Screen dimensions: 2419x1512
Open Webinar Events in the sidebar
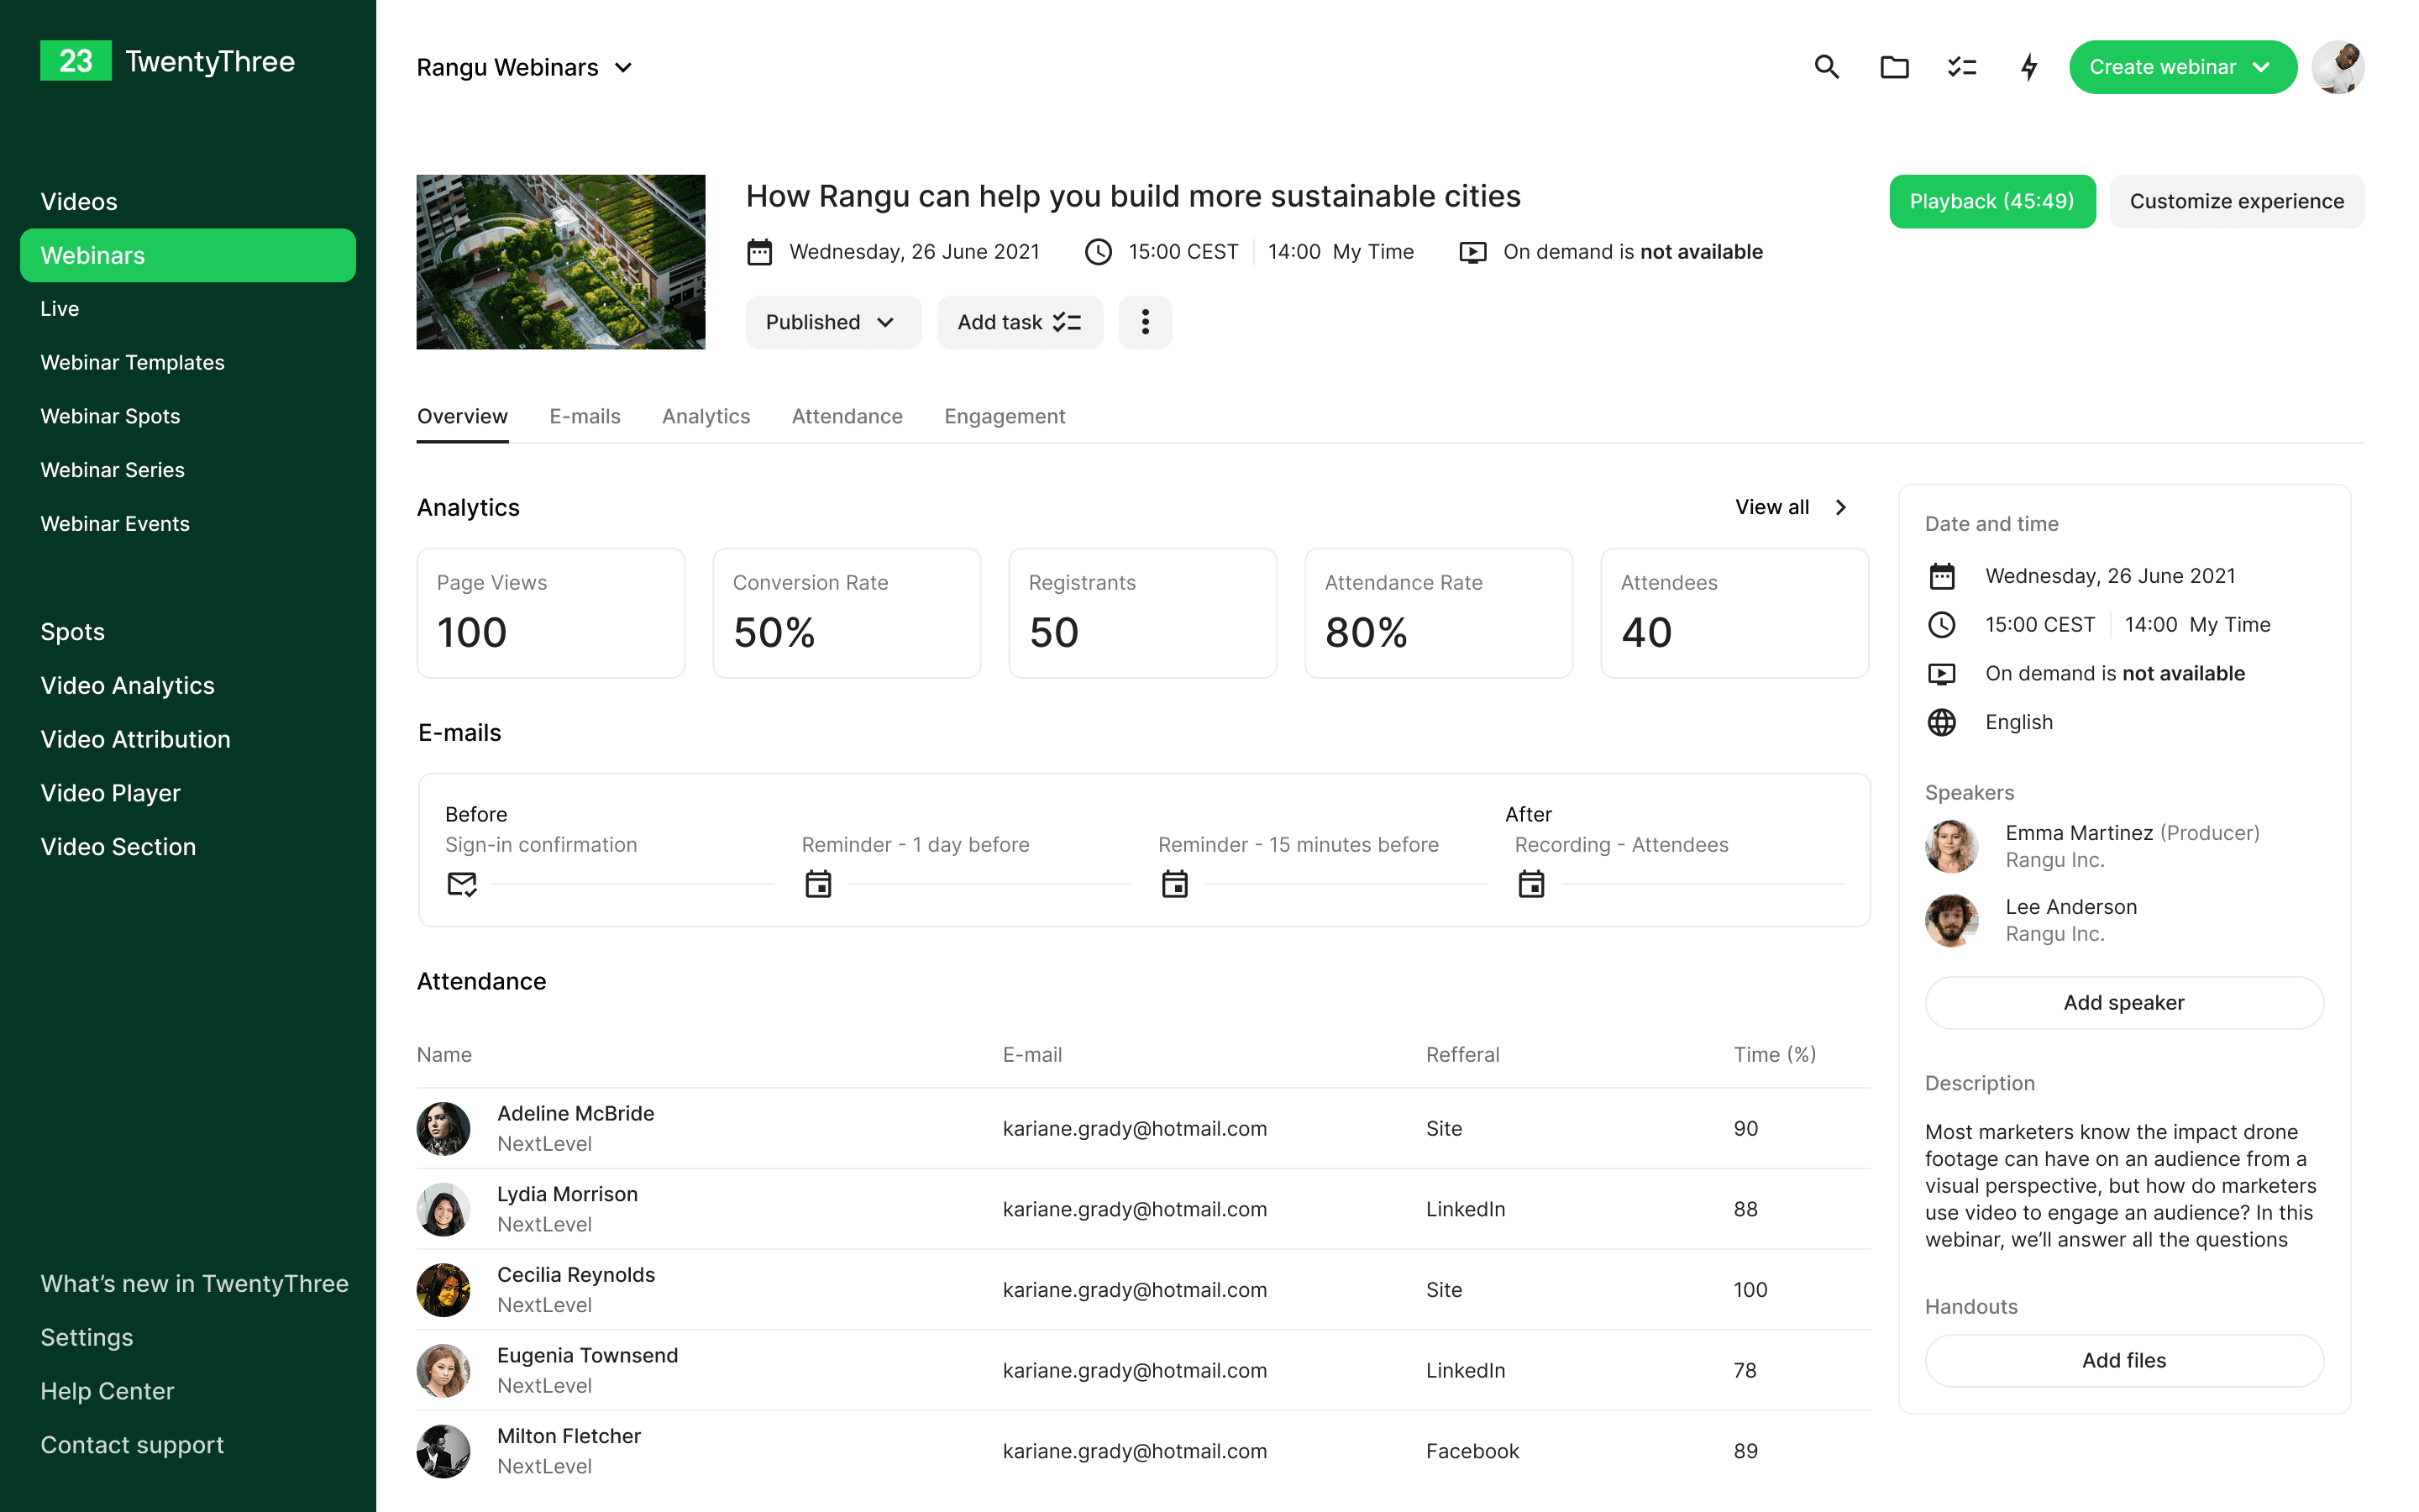(x=115, y=524)
